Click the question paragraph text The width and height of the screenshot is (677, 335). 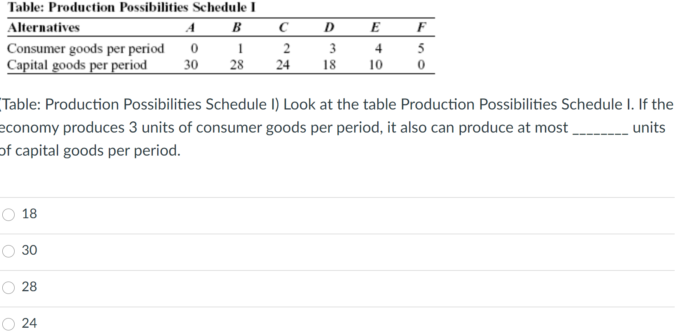308,127
